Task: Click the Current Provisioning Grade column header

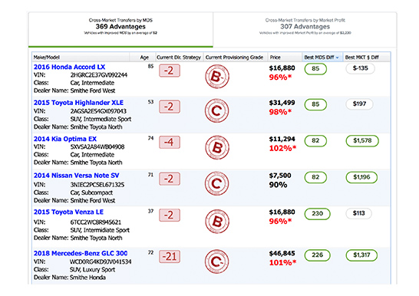Action: [x=234, y=57]
